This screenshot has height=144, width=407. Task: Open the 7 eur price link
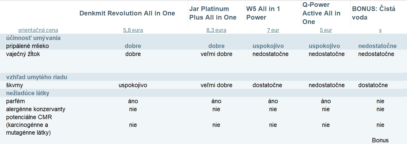(x=273, y=30)
